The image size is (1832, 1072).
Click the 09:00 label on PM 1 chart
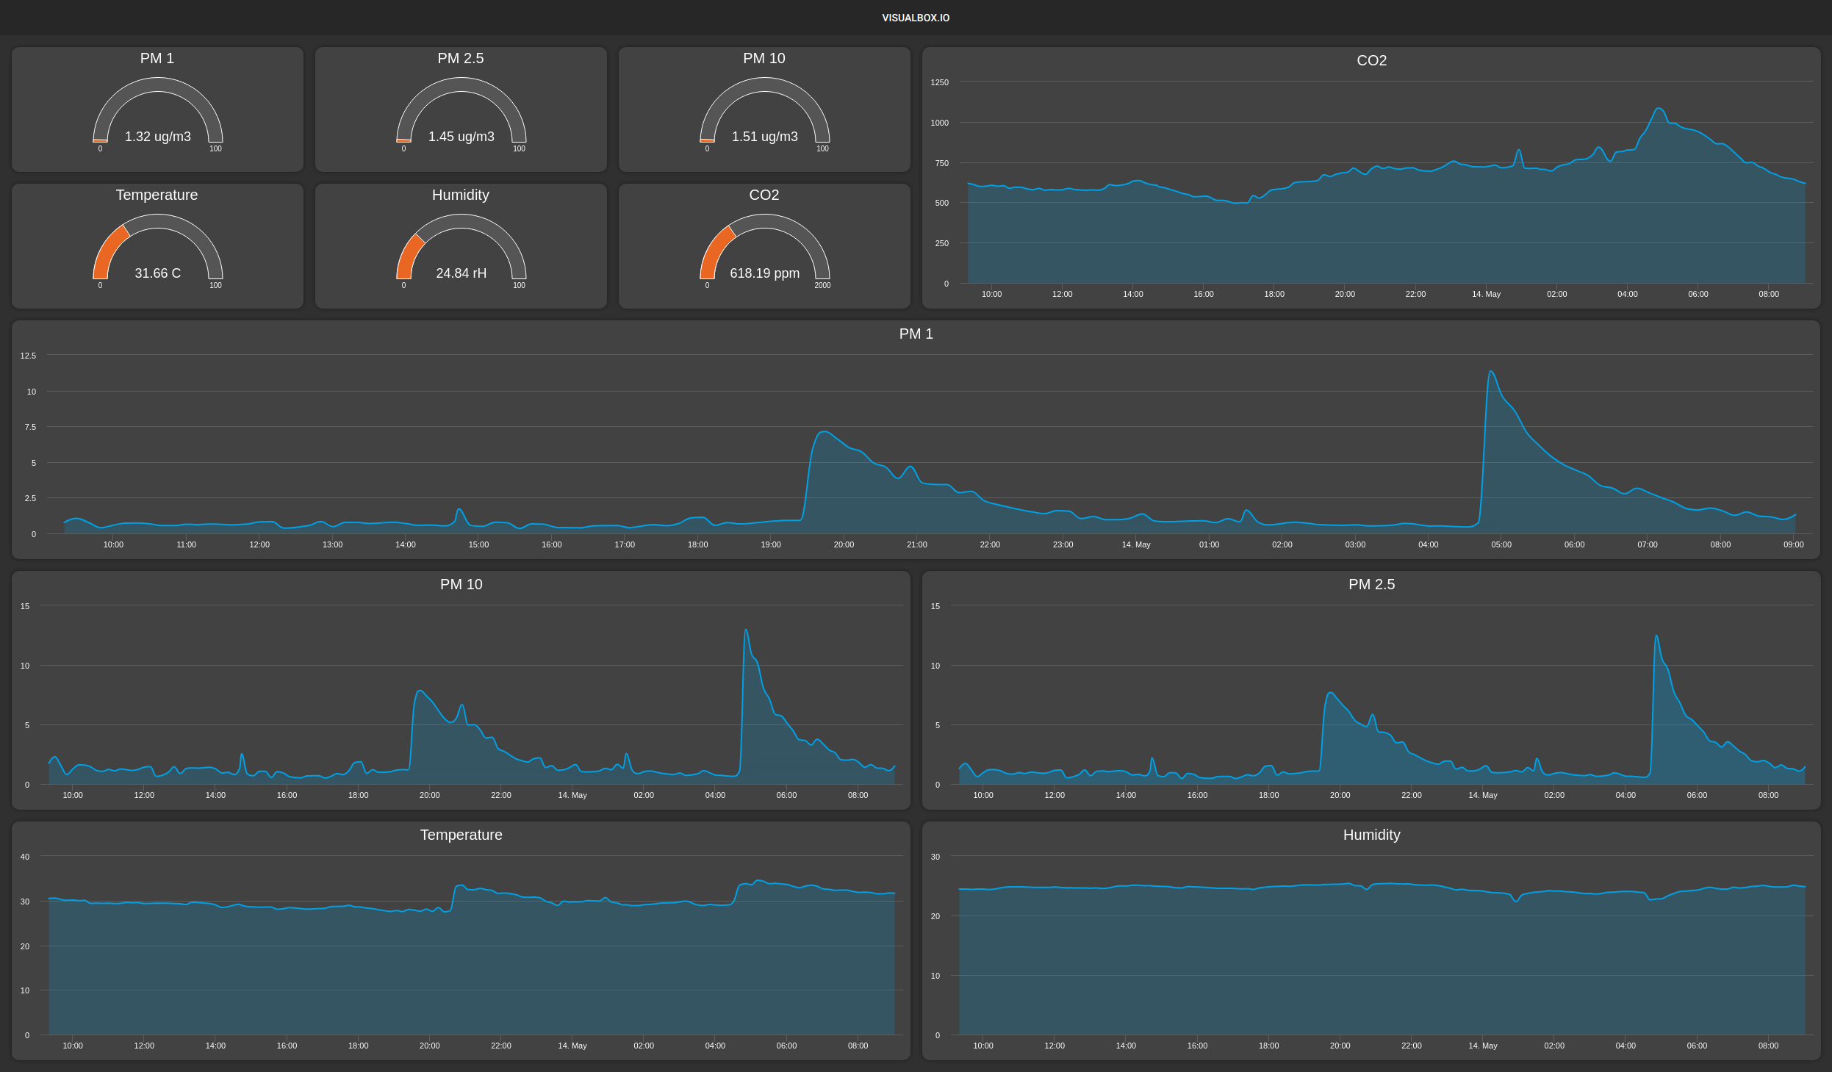pos(1793,544)
